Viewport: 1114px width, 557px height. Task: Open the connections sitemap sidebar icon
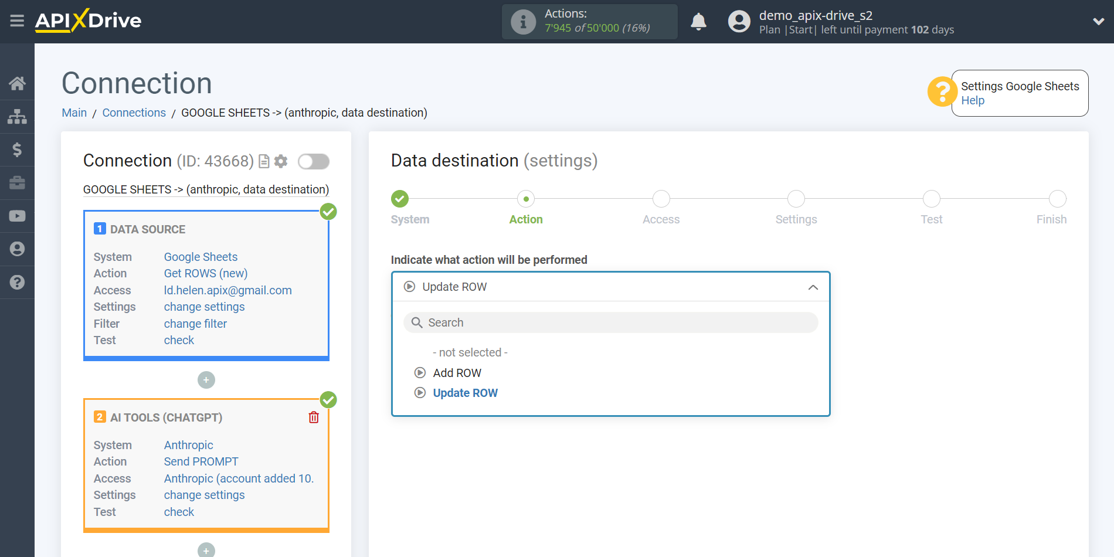17,117
